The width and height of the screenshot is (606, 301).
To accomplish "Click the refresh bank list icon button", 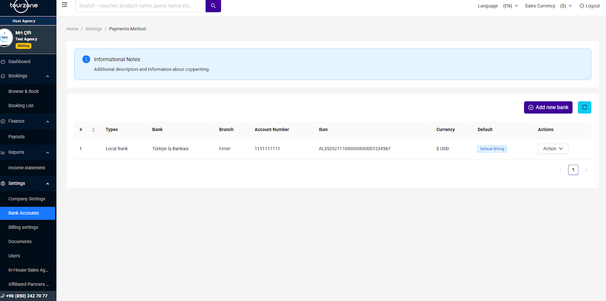I will point(584,107).
